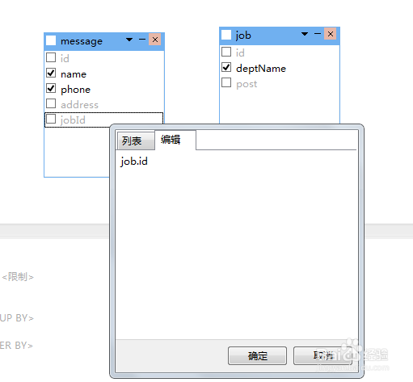Enable the post field checkbox

226,82
